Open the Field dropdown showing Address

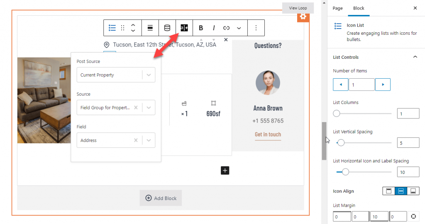[x=116, y=140]
